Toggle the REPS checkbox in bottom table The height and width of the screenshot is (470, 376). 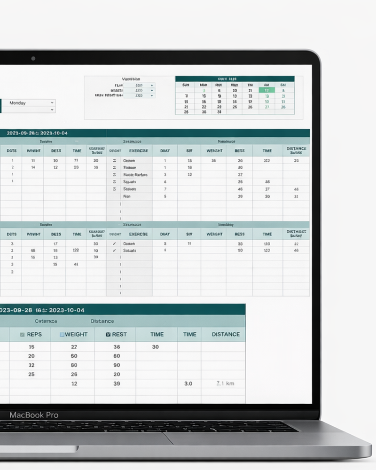[x=22, y=335]
